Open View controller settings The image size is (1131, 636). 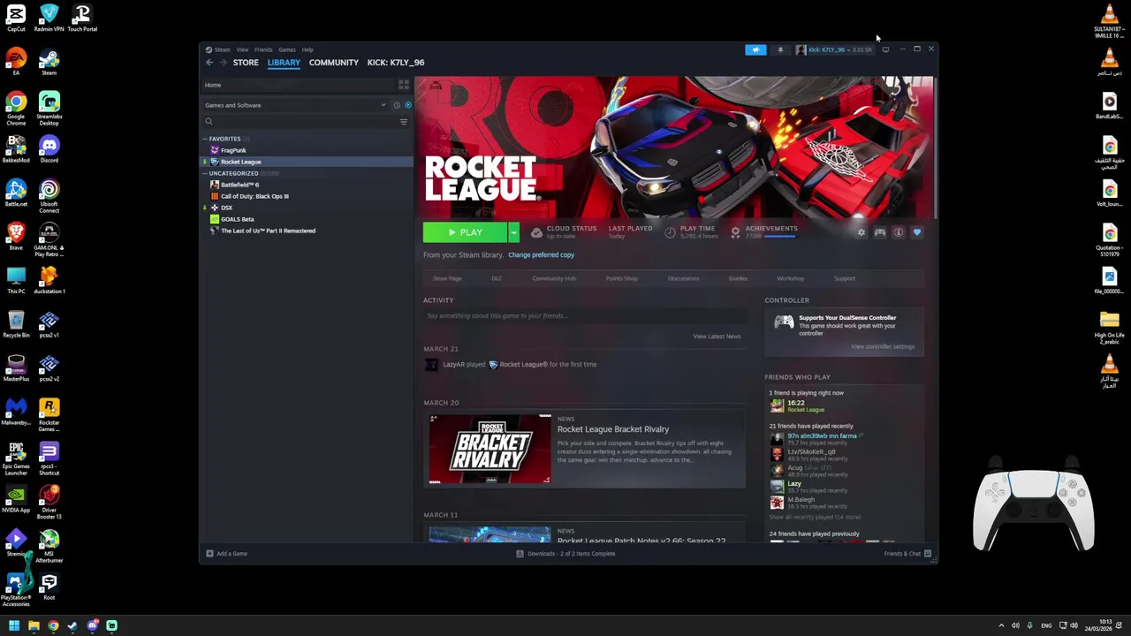coord(883,346)
